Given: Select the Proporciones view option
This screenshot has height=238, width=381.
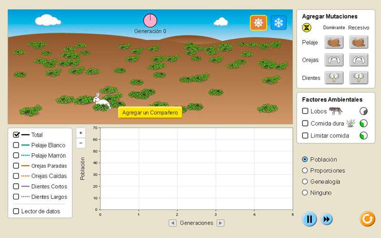Looking at the screenshot, I should (x=305, y=170).
